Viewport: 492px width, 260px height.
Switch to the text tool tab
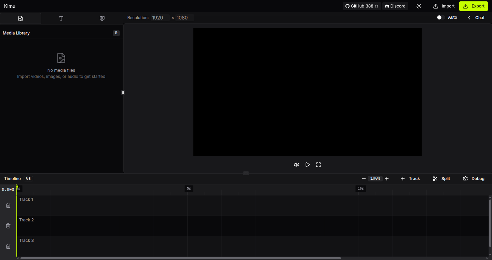(x=61, y=18)
